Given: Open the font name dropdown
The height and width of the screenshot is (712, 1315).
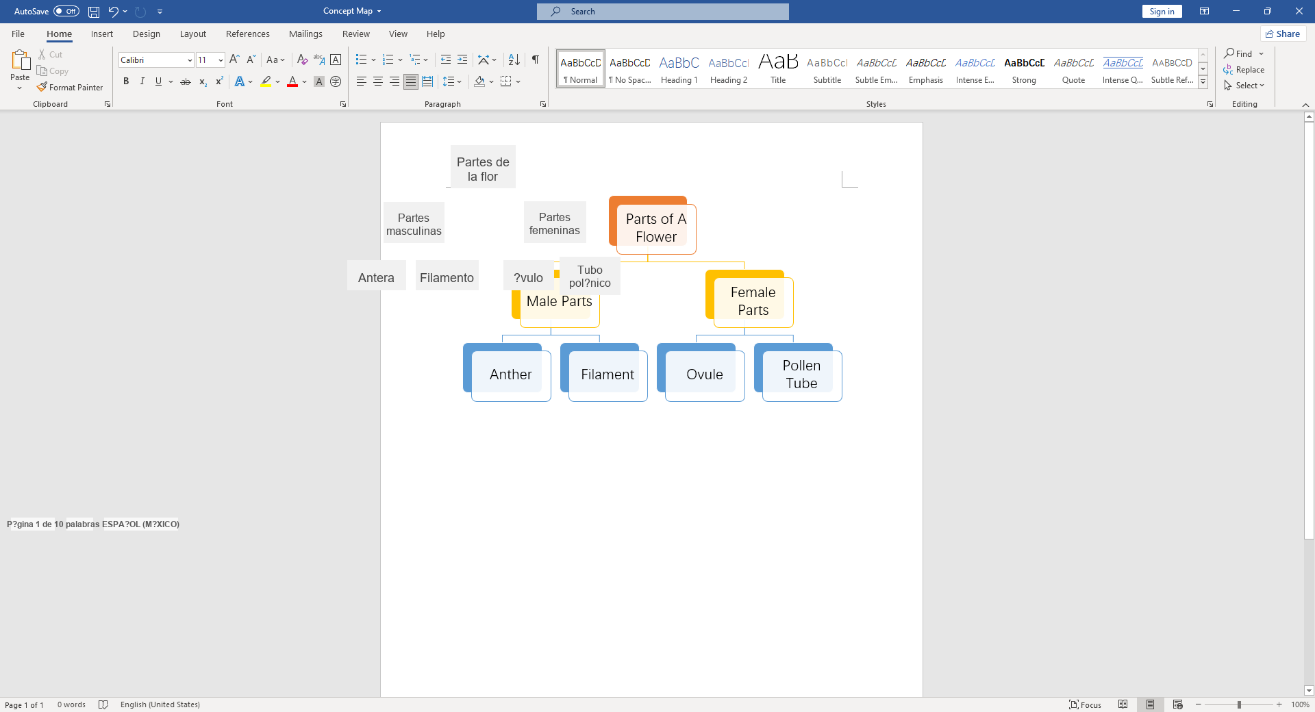Looking at the screenshot, I should [190, 60].
